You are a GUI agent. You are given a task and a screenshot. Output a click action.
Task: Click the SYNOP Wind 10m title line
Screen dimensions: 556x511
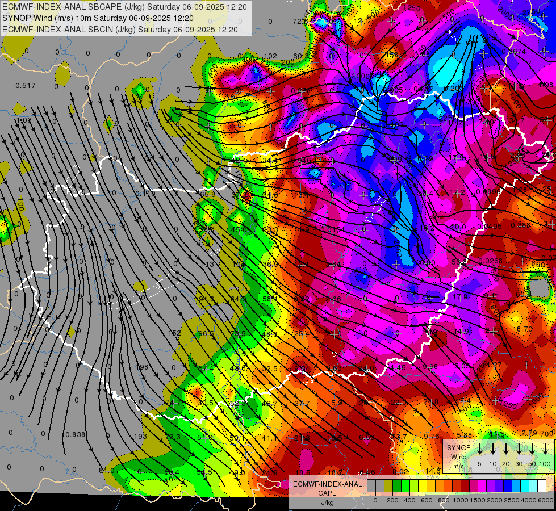(x=98, y=18)
